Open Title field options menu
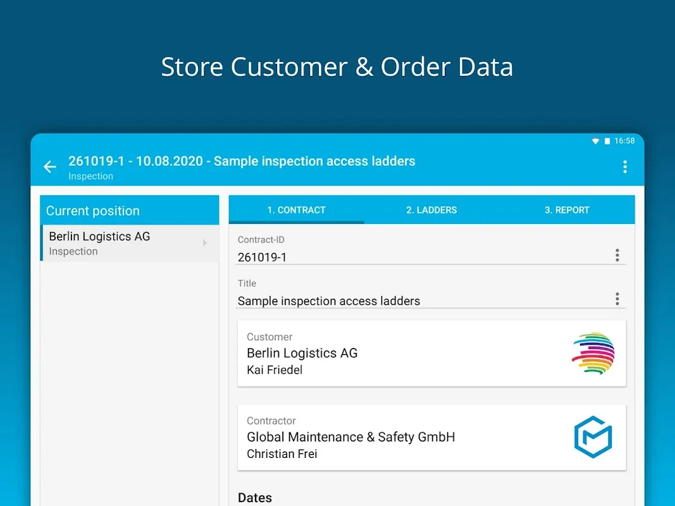 point(617,299)
